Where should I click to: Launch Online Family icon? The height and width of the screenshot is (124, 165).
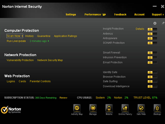pyautogui.click(x=125, y=108)
